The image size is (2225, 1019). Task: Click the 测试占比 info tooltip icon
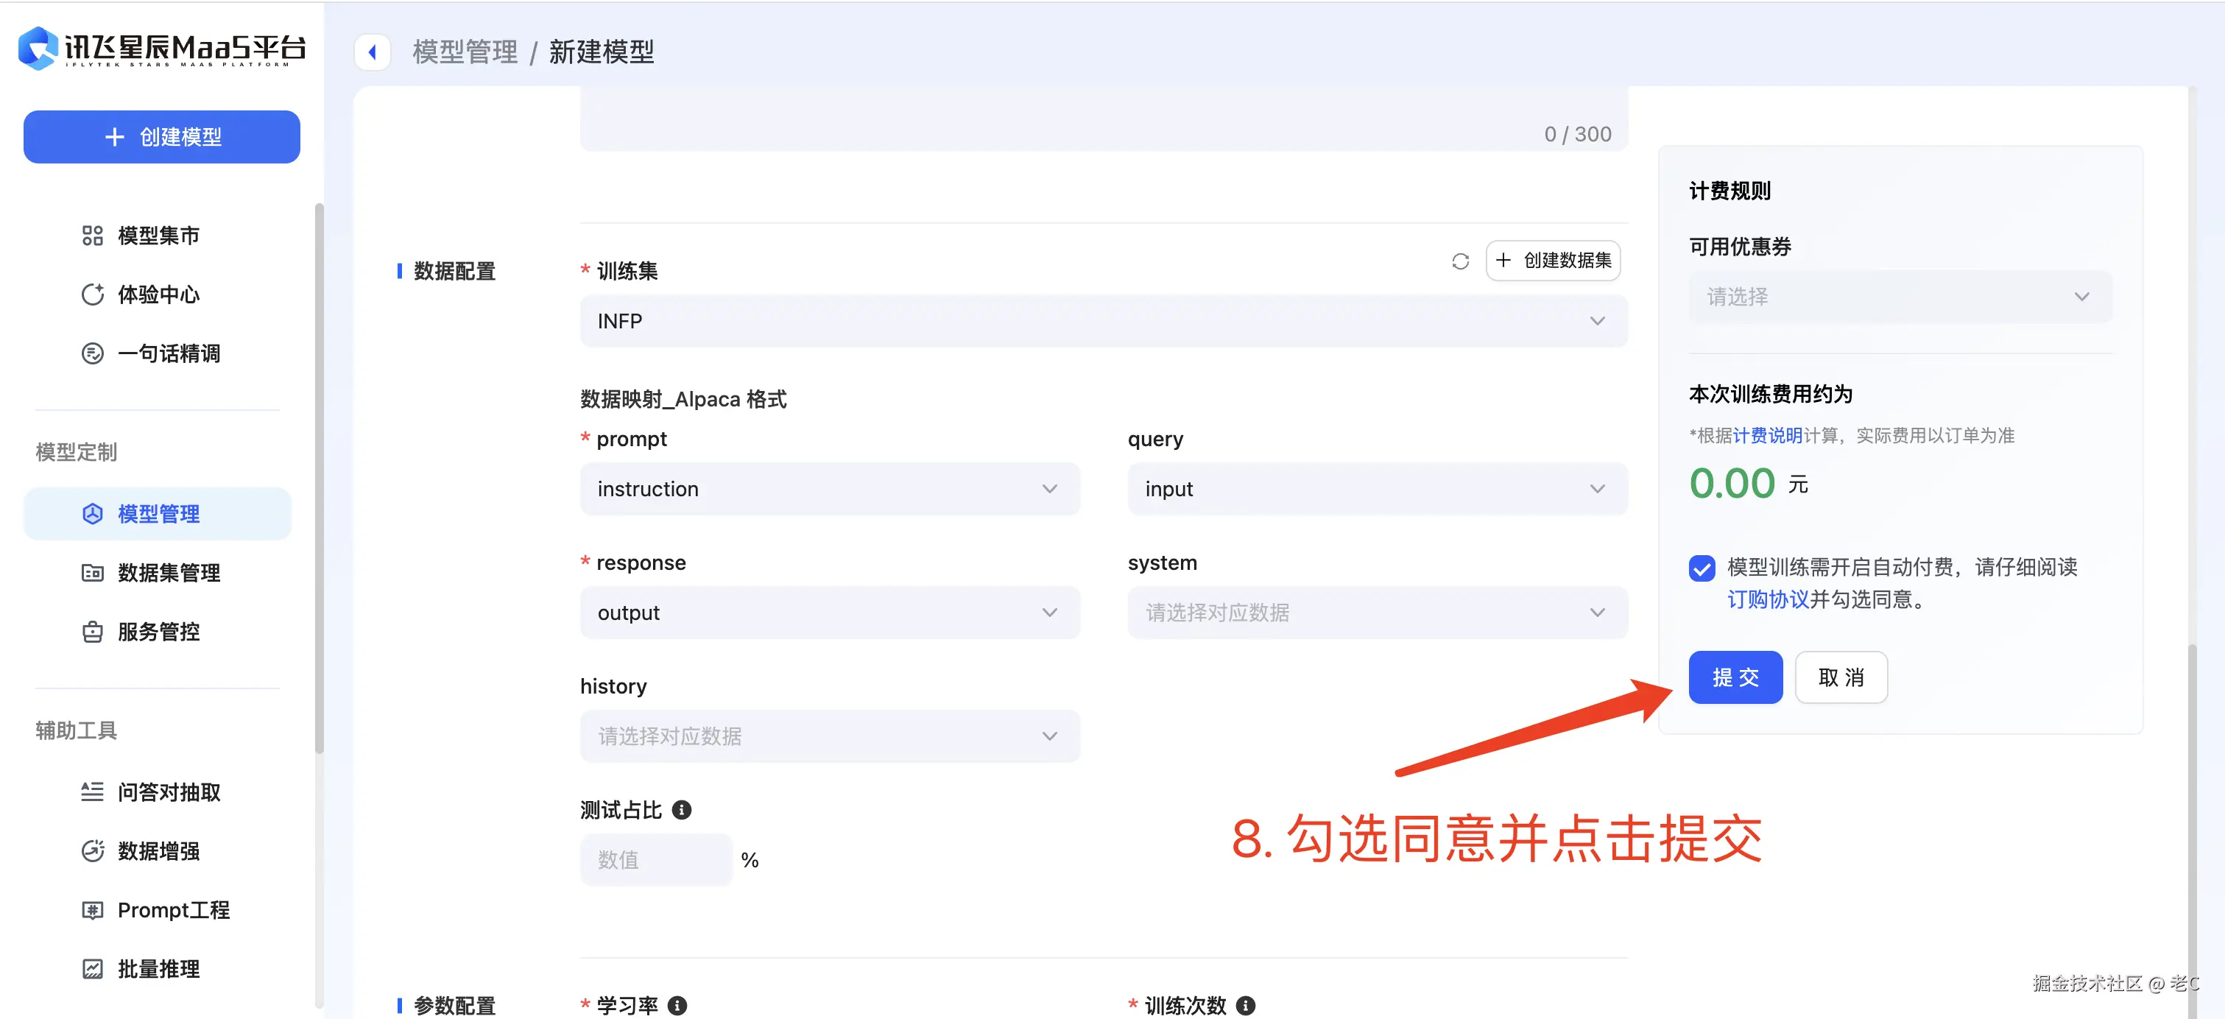pyautogui.click(x=682, y=809)
